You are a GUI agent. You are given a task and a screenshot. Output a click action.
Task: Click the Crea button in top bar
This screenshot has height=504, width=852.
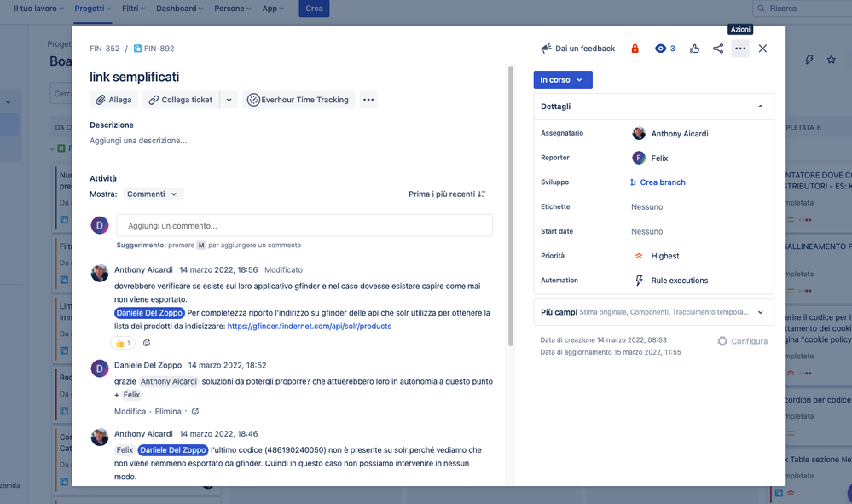pyautogui.click(x=314, y=9)
